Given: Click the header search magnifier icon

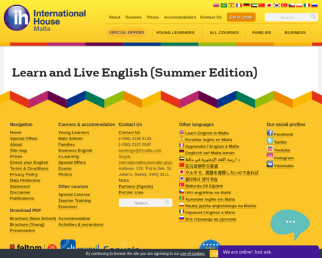Looking at the screenshot, I should (x=314, y=17).
